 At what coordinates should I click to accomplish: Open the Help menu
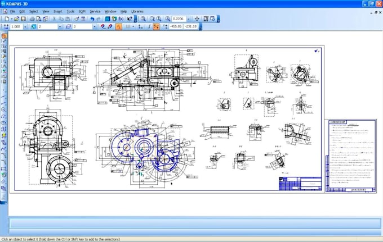(x=123, y=11)
